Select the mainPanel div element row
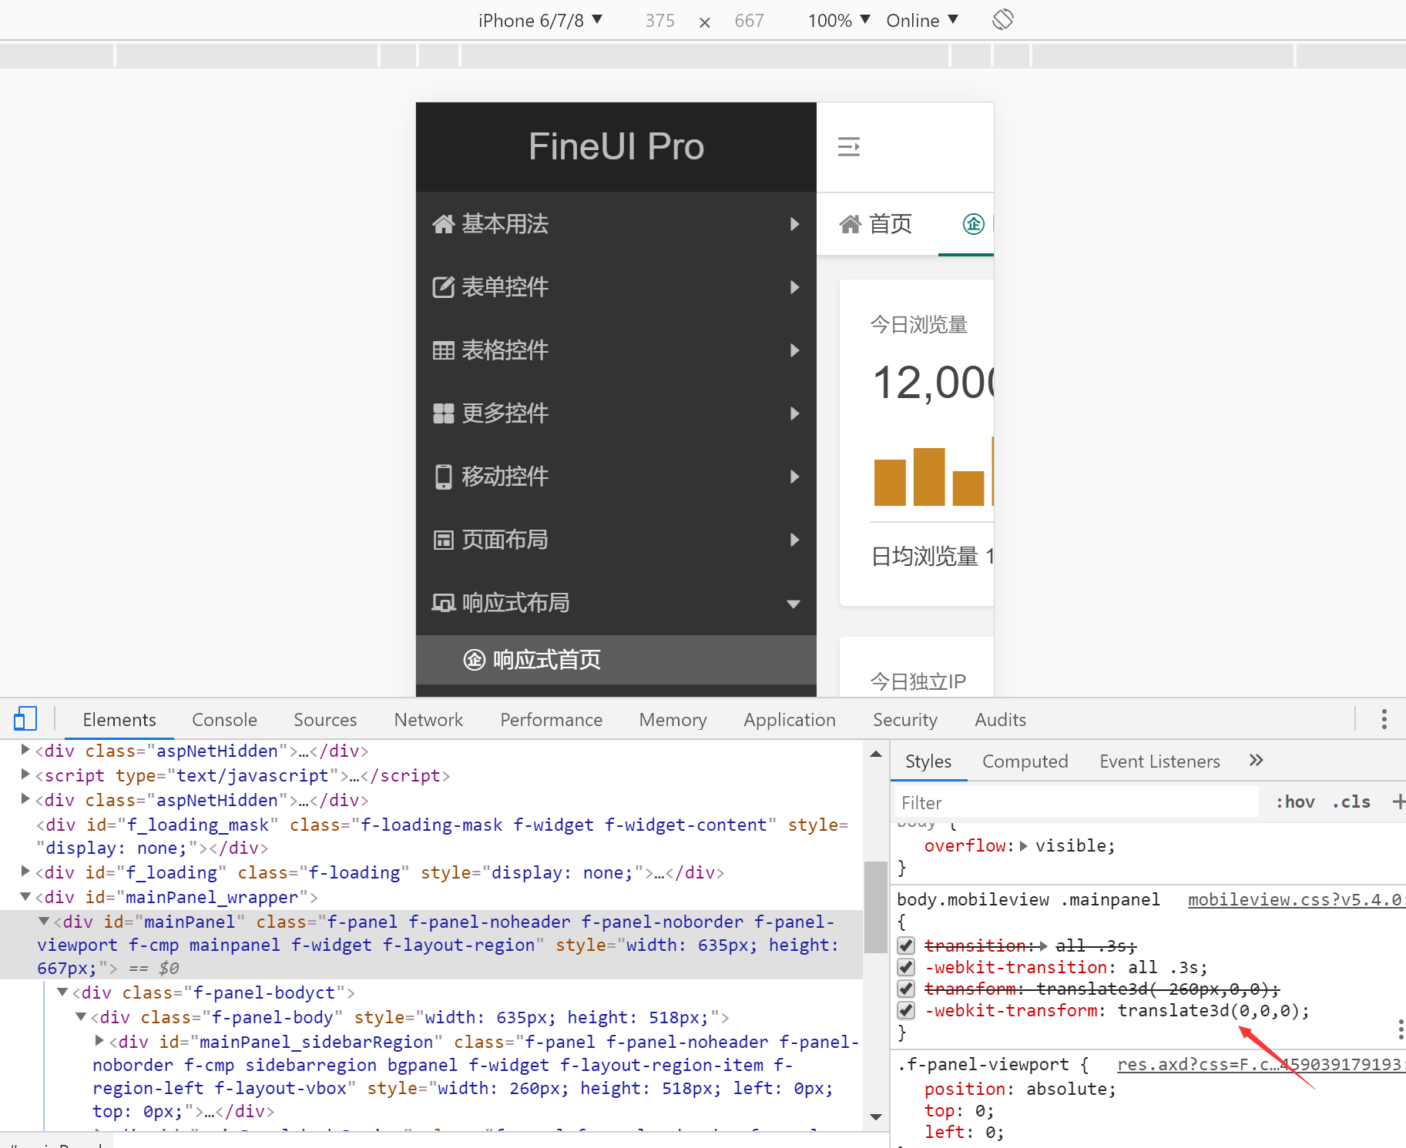 pyautogui.click(x=431, y=945)
